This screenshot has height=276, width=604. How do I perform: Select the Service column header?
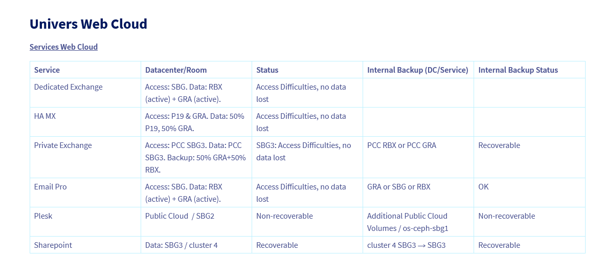(x=47, y=70)
